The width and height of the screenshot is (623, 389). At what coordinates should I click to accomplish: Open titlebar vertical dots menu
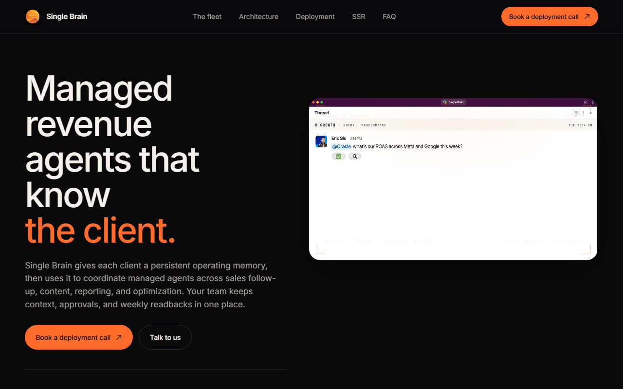592,102
